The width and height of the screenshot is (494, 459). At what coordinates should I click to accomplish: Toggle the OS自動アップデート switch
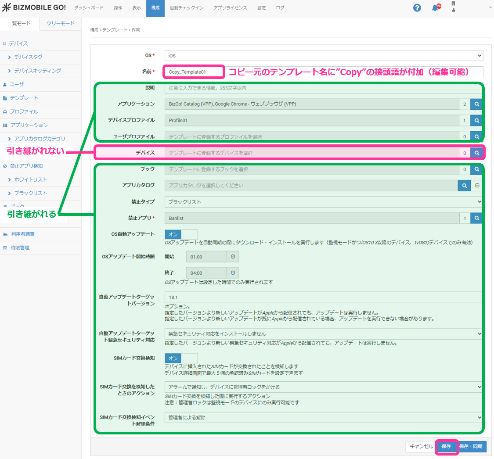181,234
